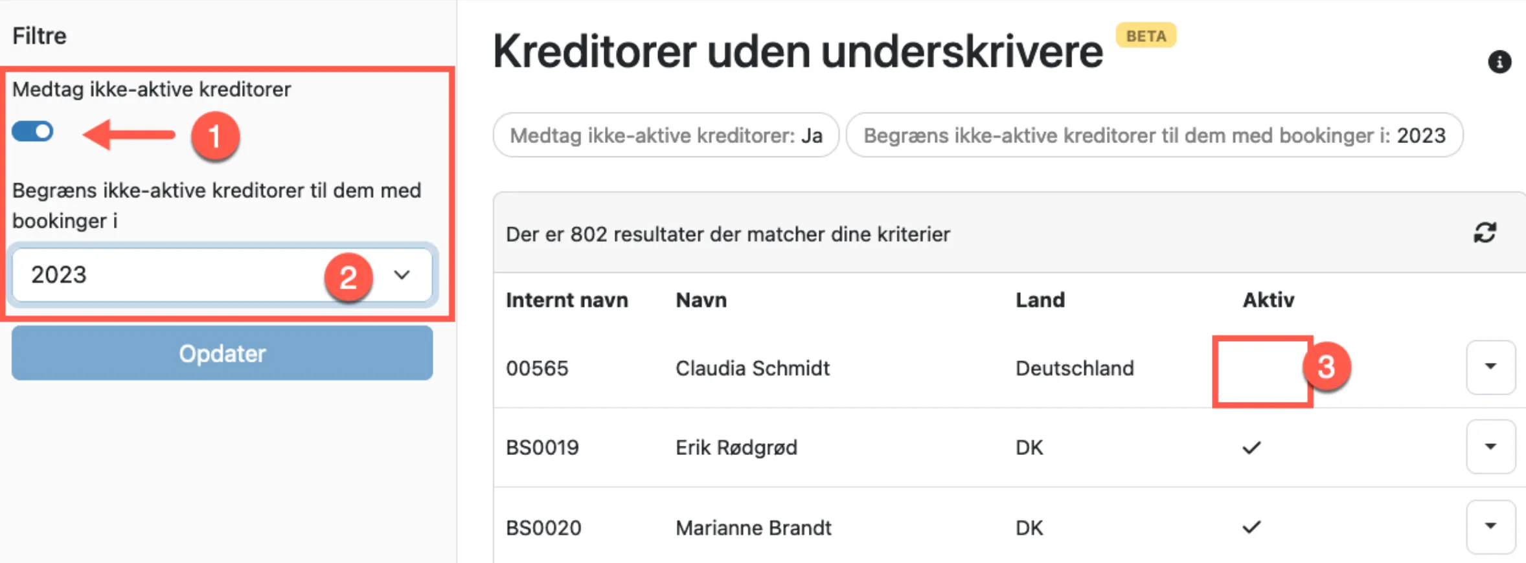1526x563 pixels.
Task: Open the row actions arrow for Claudia Schmidt
Action: 1491,367
